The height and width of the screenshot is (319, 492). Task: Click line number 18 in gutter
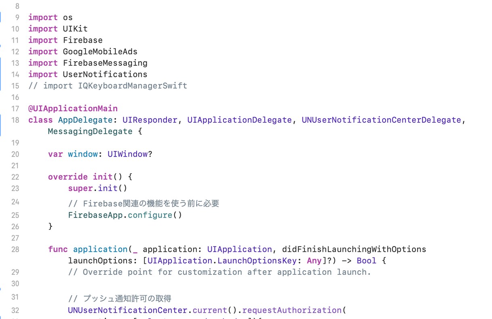pos(15,120)
